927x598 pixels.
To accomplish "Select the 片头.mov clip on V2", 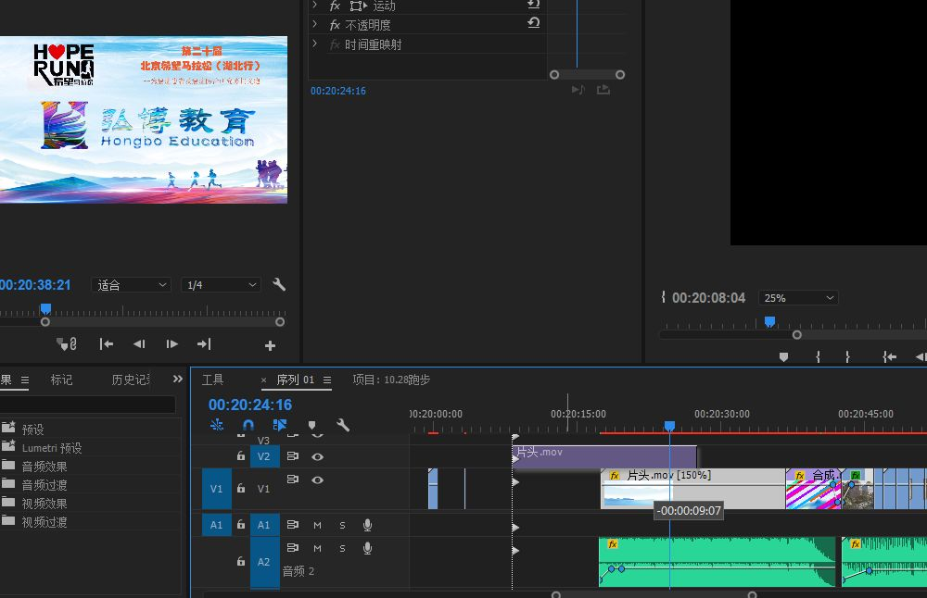I will pos(604,457).
